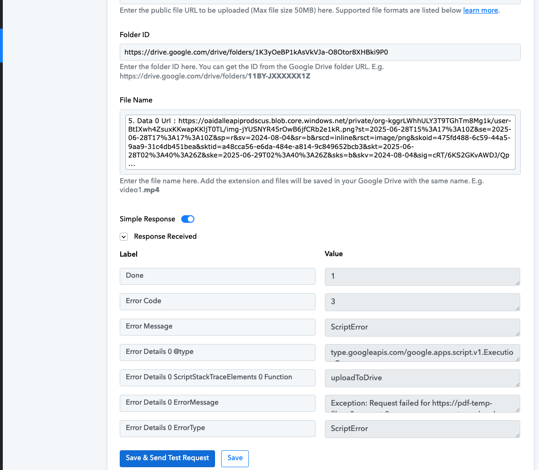
Task: Click the Error Details 0 ErrorType label
Action: [x=217, y=428]
